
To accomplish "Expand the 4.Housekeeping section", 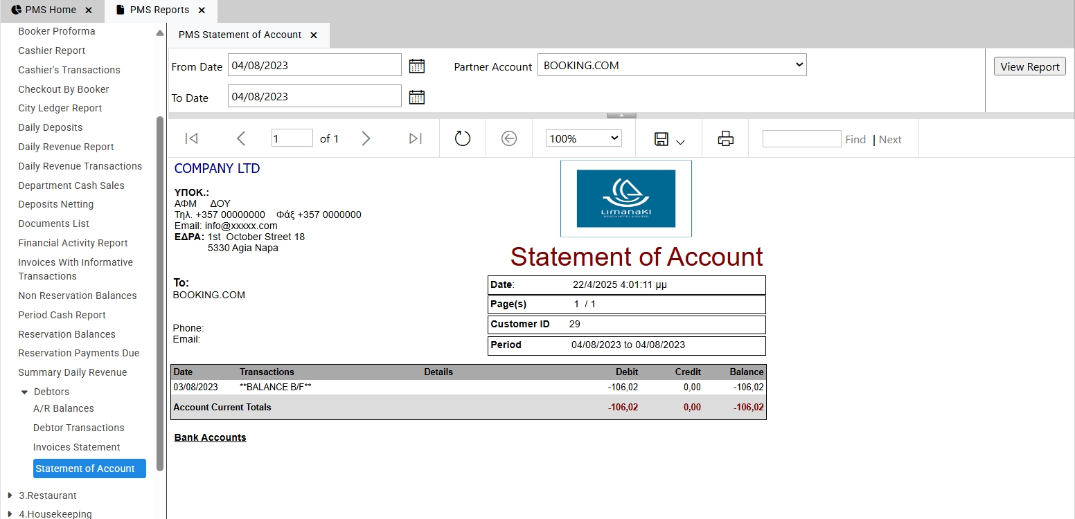I will pos(10,514).
